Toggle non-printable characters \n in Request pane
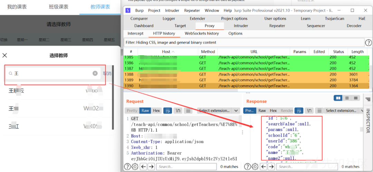The height and width of the screenshot is (172, 373). [x=178, y=110]
